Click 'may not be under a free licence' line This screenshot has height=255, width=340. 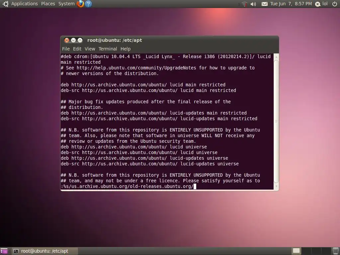(160, 181)
